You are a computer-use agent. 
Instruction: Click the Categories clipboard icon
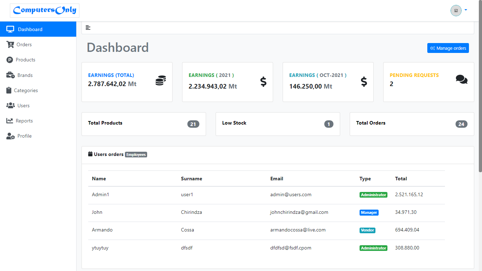[9, 90]
